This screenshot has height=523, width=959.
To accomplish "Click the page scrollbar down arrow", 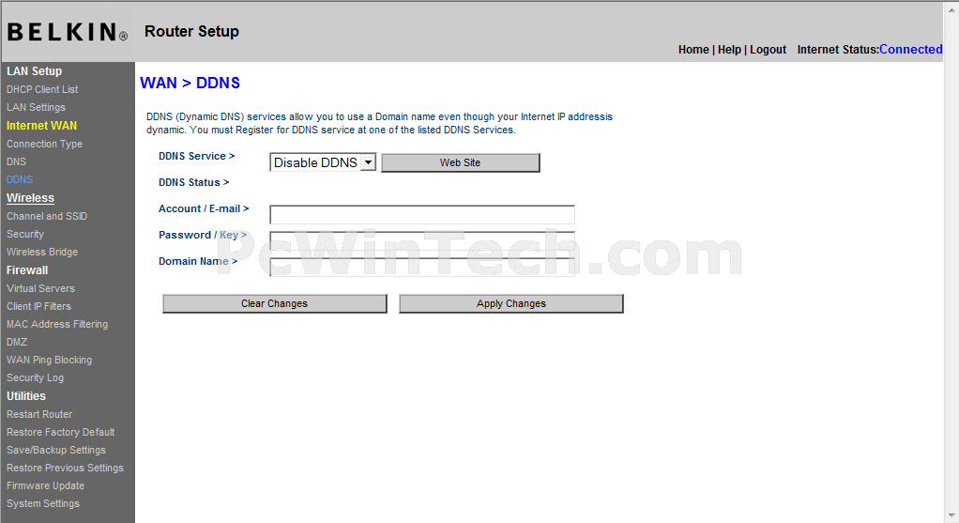I will [x=951, y=516].
